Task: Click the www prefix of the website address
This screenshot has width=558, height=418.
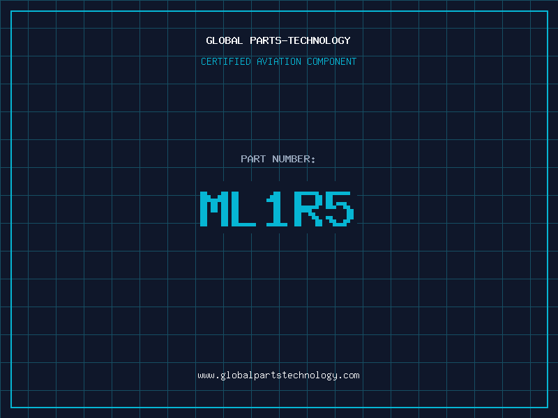Action: [206, 376]
